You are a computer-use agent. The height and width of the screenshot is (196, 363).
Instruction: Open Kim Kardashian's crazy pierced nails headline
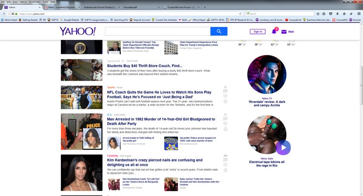pyautogui.click(x=154, y=163)
